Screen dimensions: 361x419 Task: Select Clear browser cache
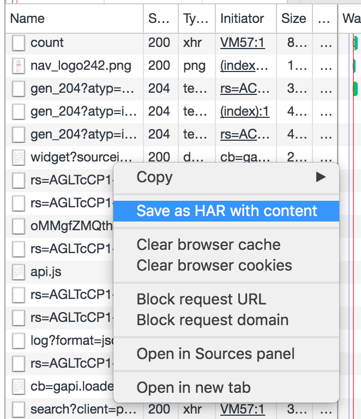[208, 245]
